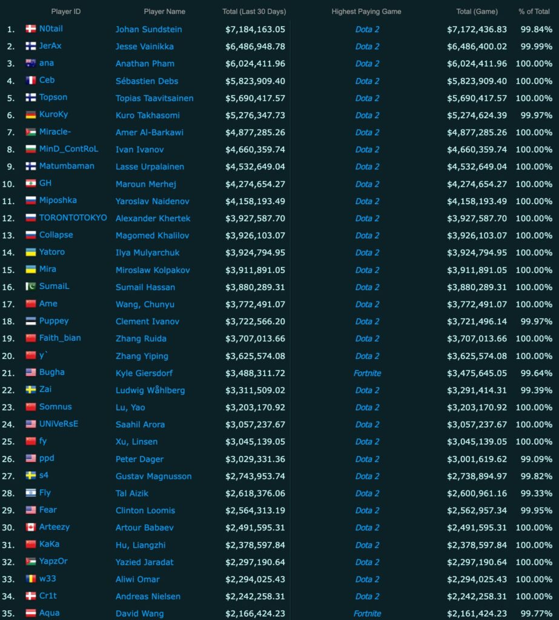Open the JerAx player profile
The image size is (559, 620).
pyautogui.click(x=50, y=46)
